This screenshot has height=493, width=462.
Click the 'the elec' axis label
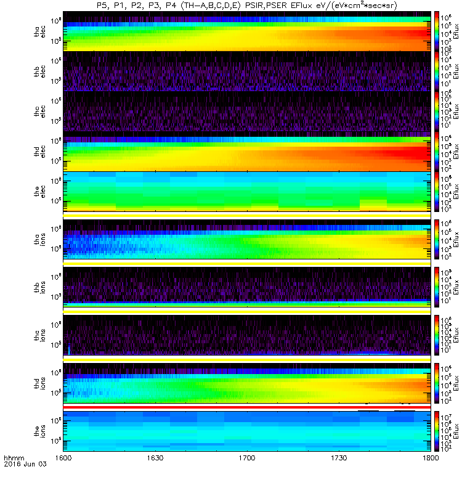(x=40, y=192)
